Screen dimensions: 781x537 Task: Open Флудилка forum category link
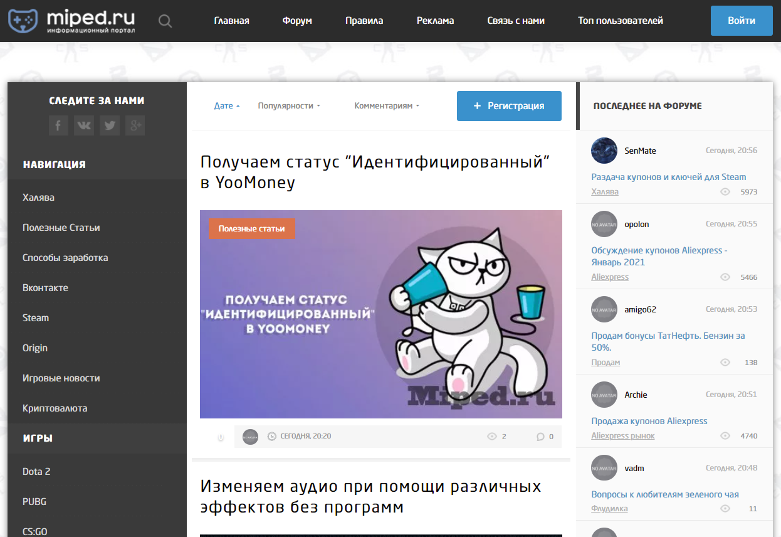609,509
